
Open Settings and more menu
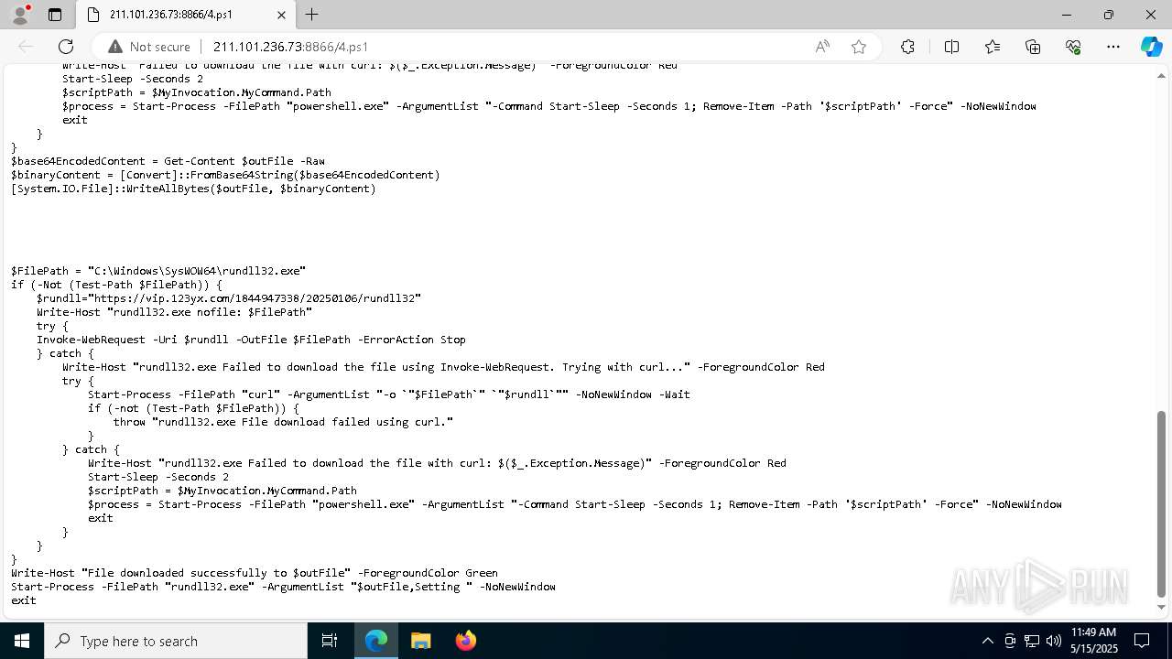pos(1113,47)
